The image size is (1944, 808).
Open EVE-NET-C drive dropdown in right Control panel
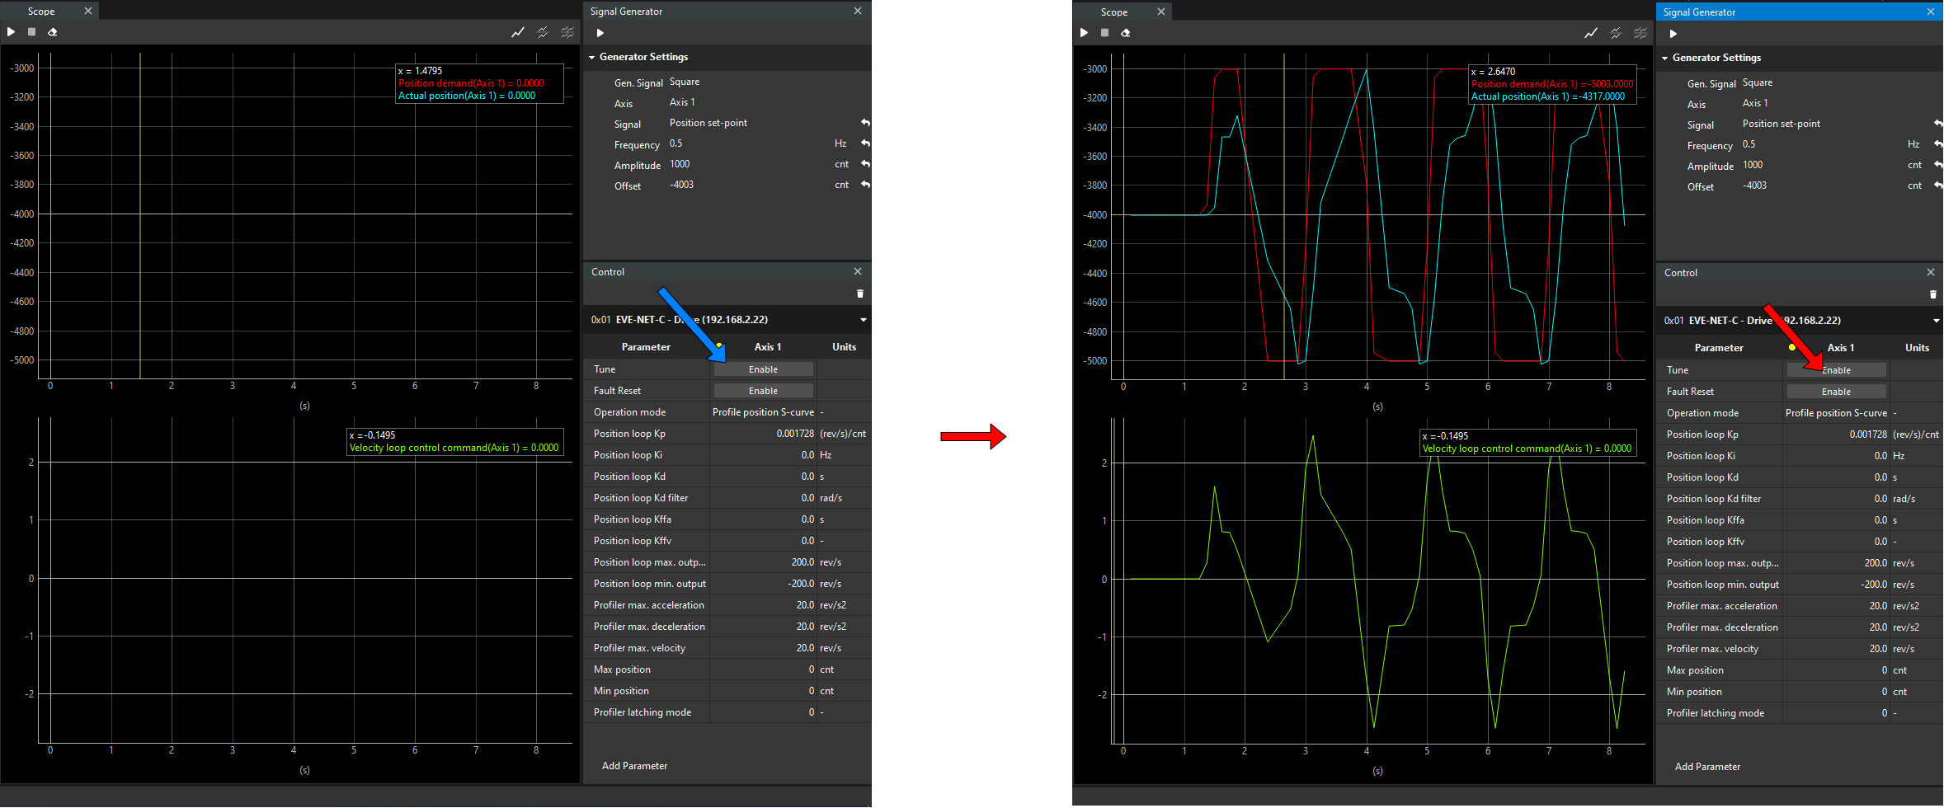(1936, 321)
